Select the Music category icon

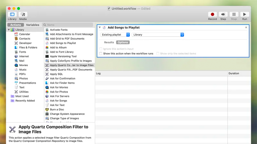[x=16, y=70]
